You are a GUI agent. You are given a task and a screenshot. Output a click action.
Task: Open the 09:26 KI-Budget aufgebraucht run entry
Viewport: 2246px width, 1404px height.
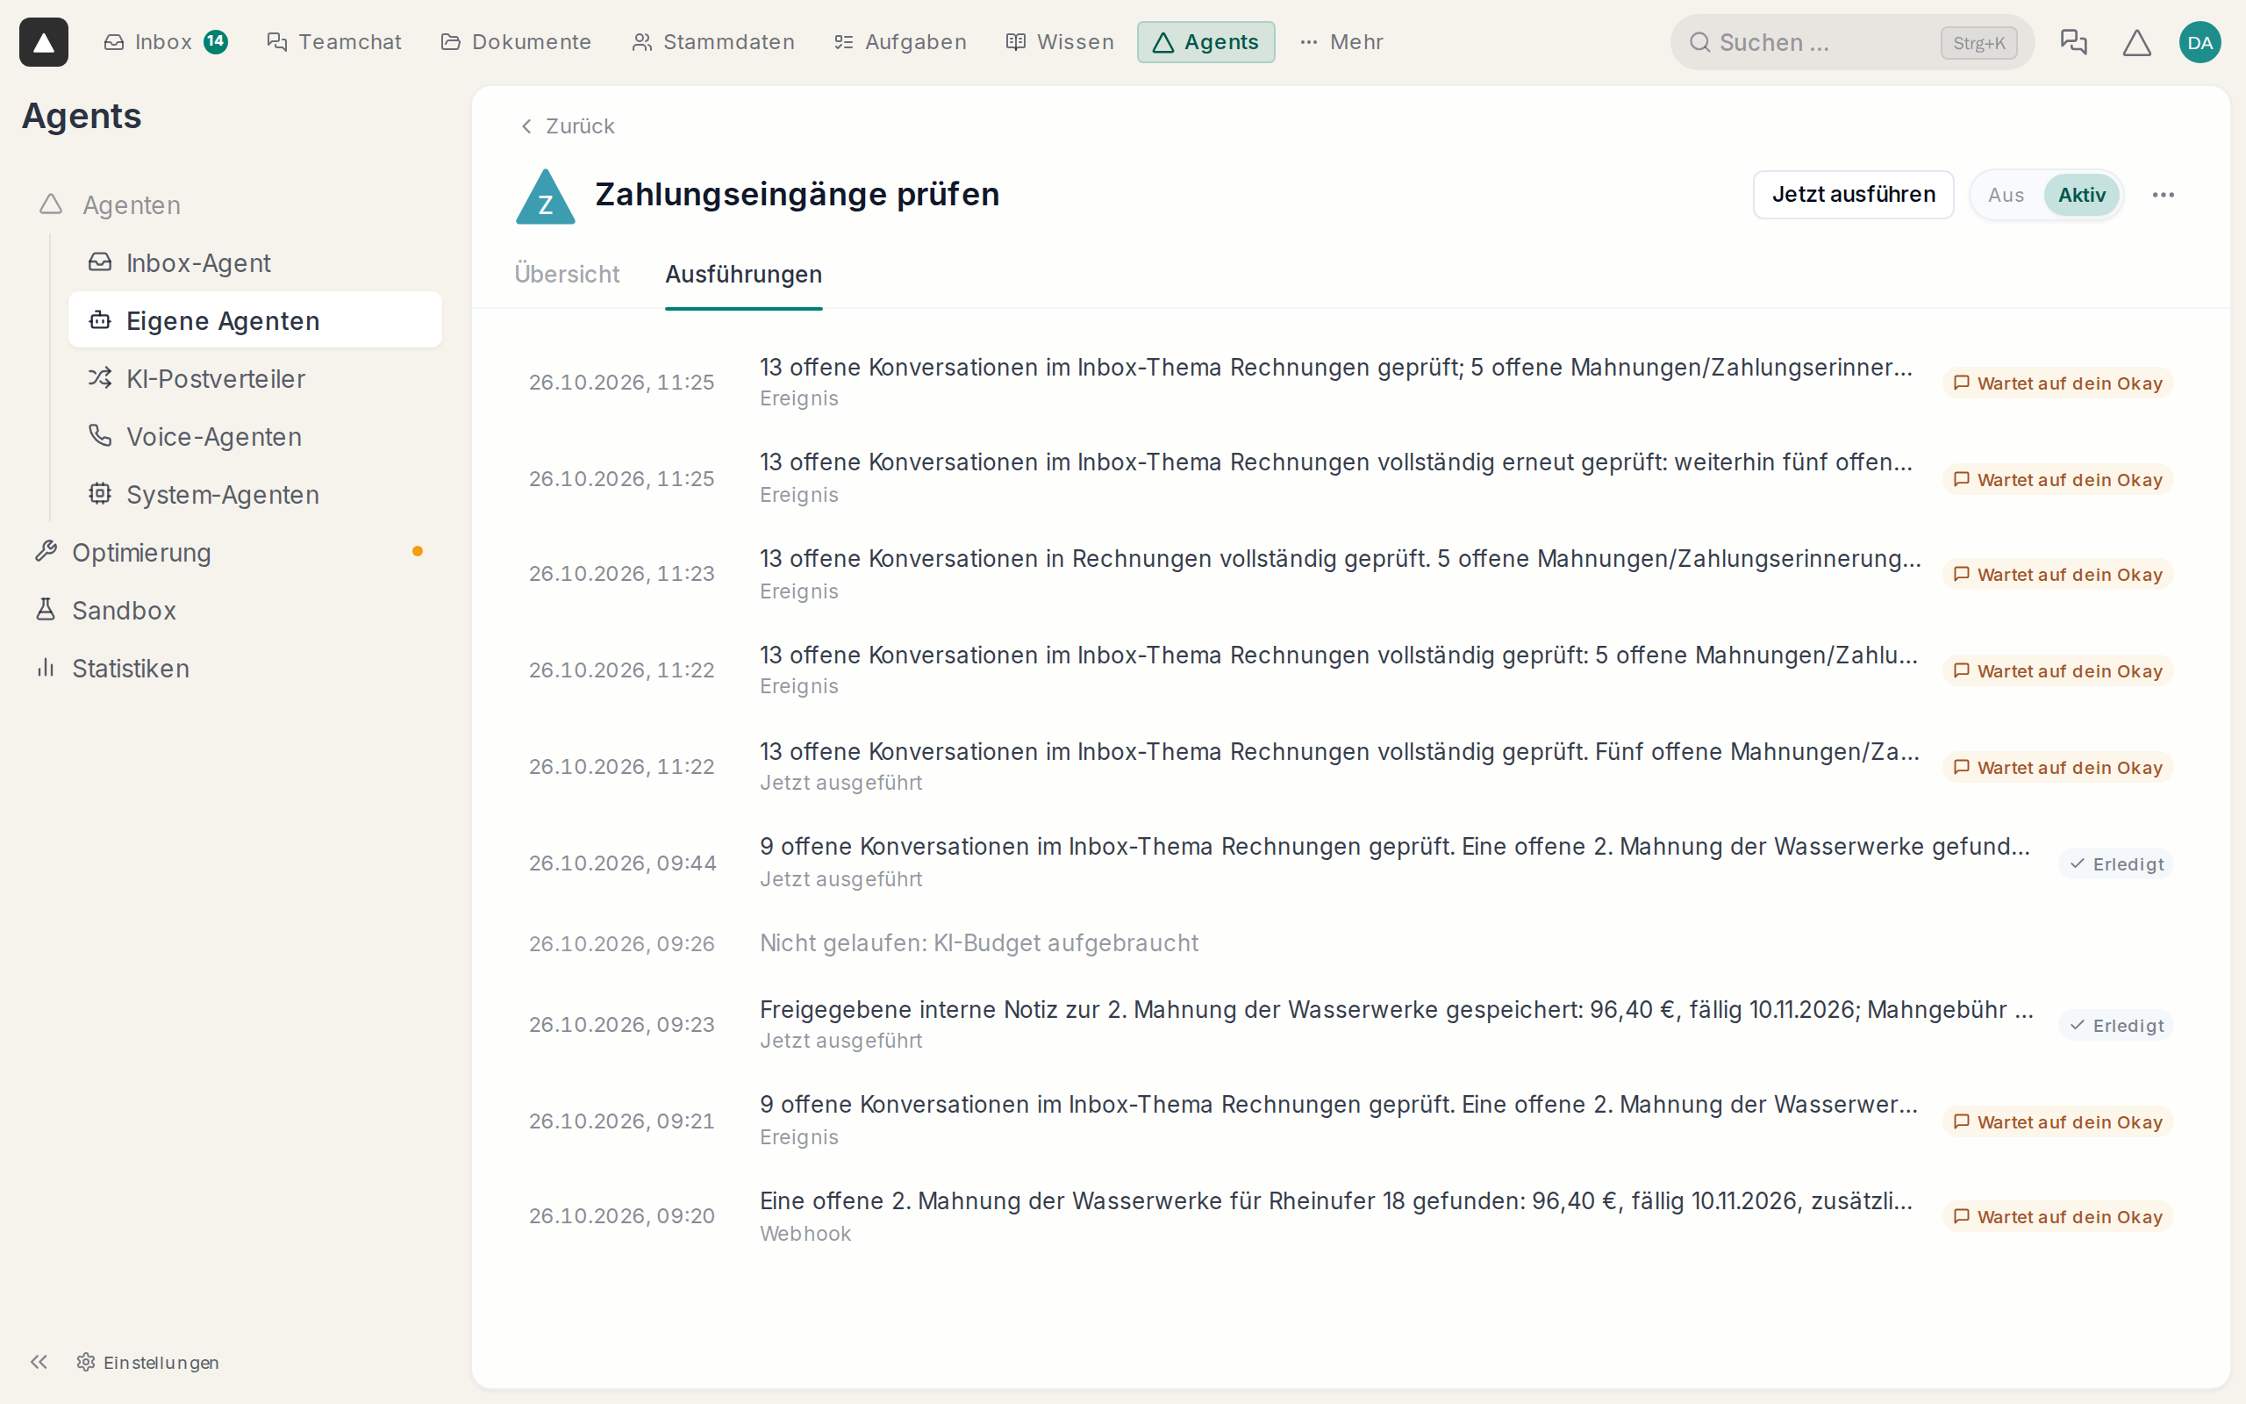pyautogui.click(x=1350, y=943)
